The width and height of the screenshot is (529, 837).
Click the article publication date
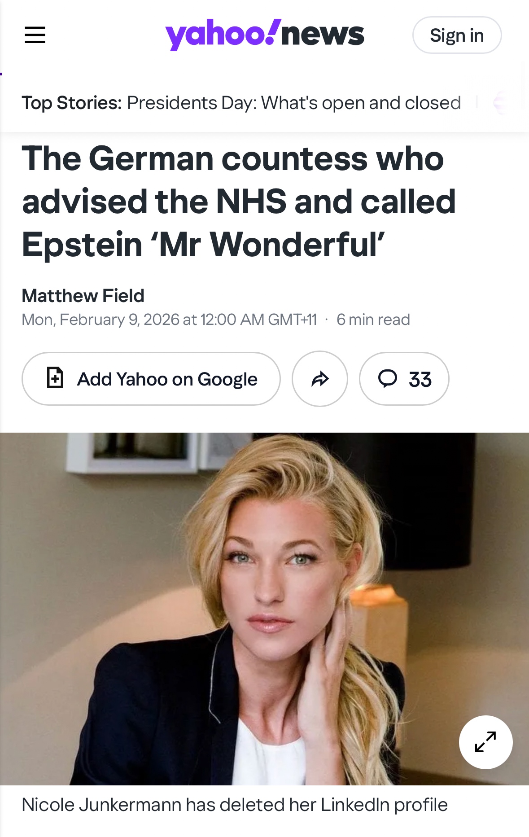tap(169, 320)
